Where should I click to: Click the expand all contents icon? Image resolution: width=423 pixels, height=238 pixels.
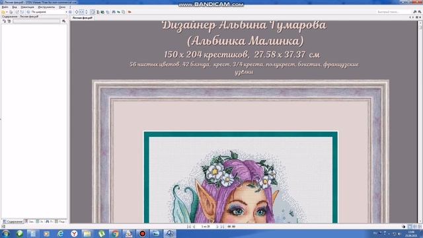(x=4, y=21)
